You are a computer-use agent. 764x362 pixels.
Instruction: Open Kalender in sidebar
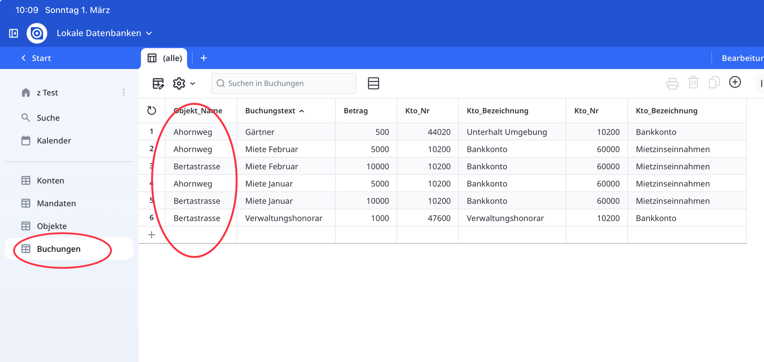tap(53, 140)
